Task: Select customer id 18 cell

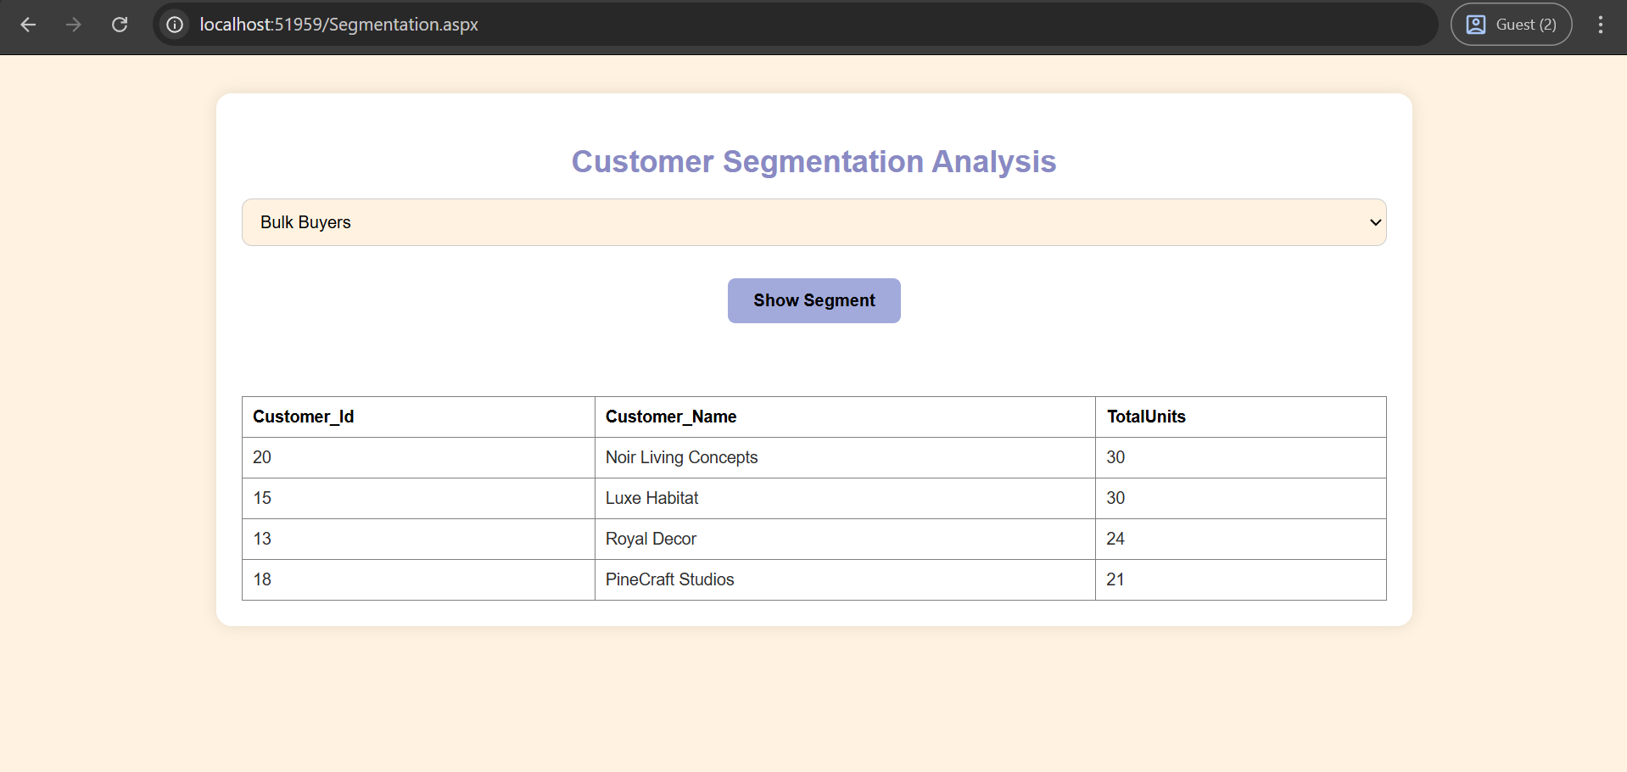Action: point(418,579)
